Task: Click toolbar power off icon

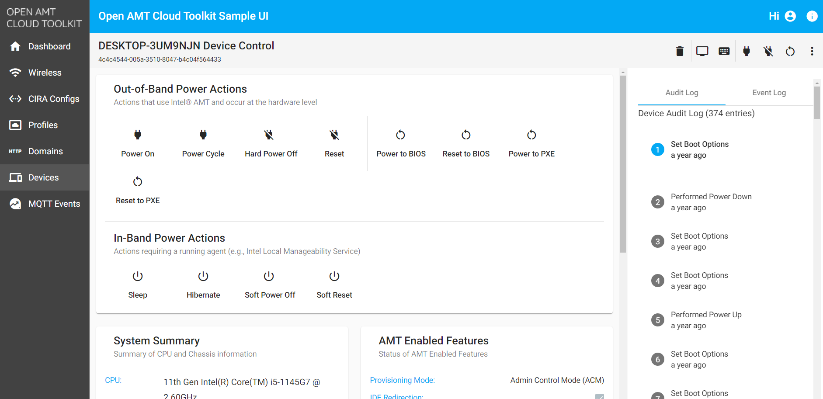Action: (x=768, y=51)
